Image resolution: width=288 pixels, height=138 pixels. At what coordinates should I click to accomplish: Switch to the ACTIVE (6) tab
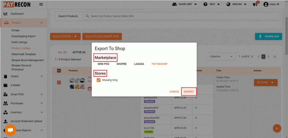coord(79,52)
